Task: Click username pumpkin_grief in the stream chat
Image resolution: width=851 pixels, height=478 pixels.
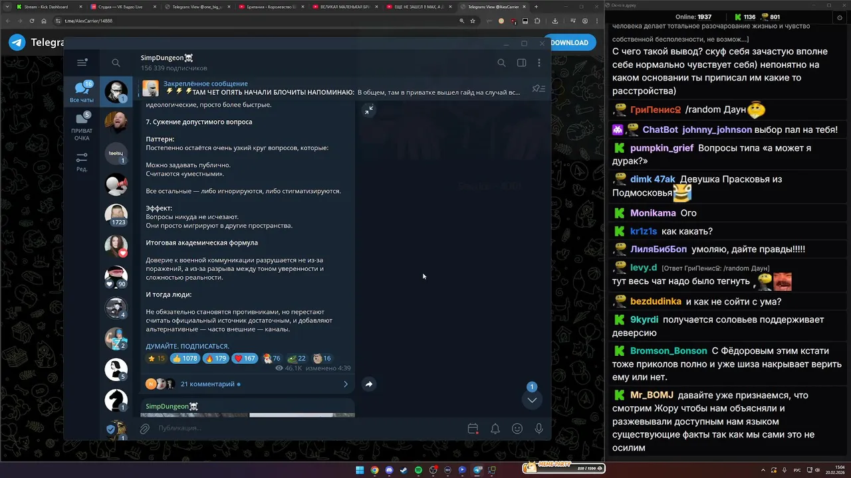Action: point(662,148)
